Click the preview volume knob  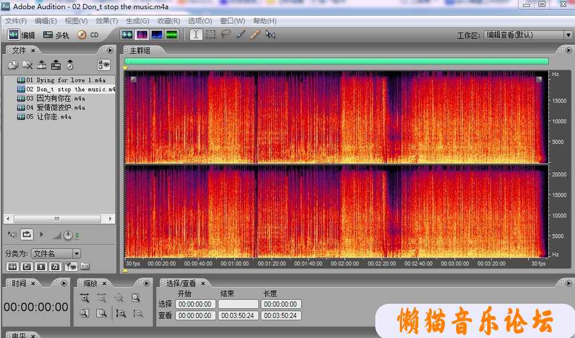[68, 235]
